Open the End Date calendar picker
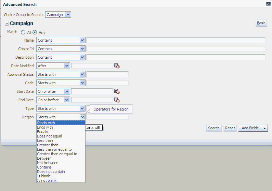The width and height of the screenshot is (272, 191). point(117,100)
